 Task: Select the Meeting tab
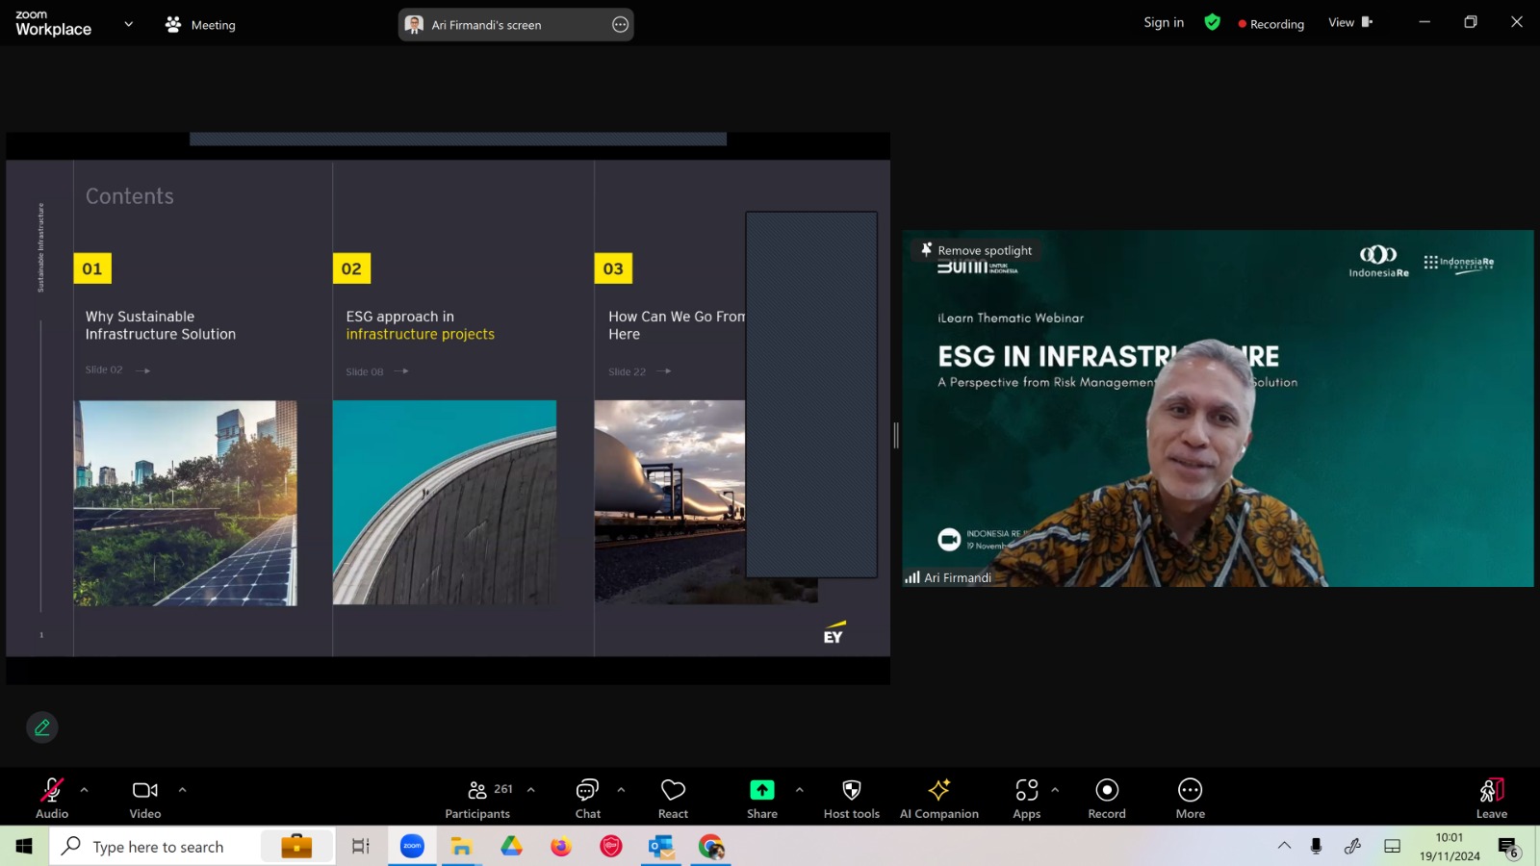200,25
